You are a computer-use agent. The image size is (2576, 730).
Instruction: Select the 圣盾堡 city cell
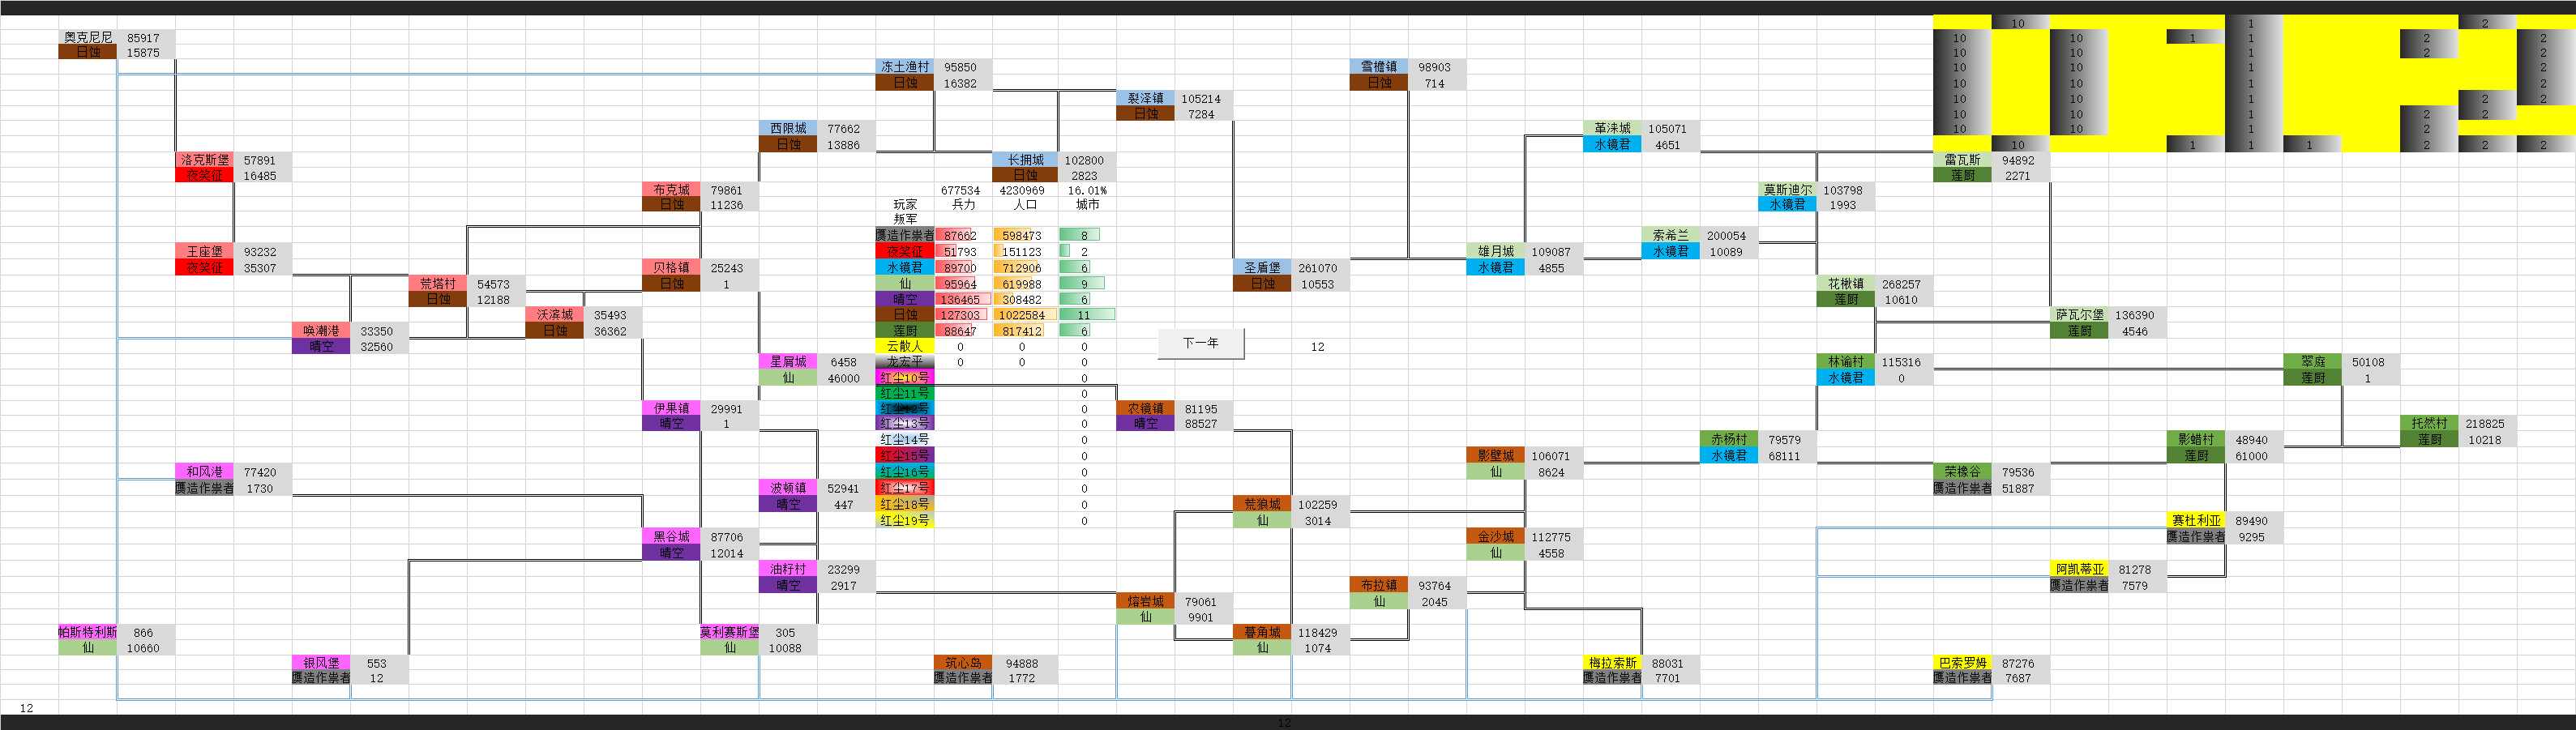(1261, 268)
